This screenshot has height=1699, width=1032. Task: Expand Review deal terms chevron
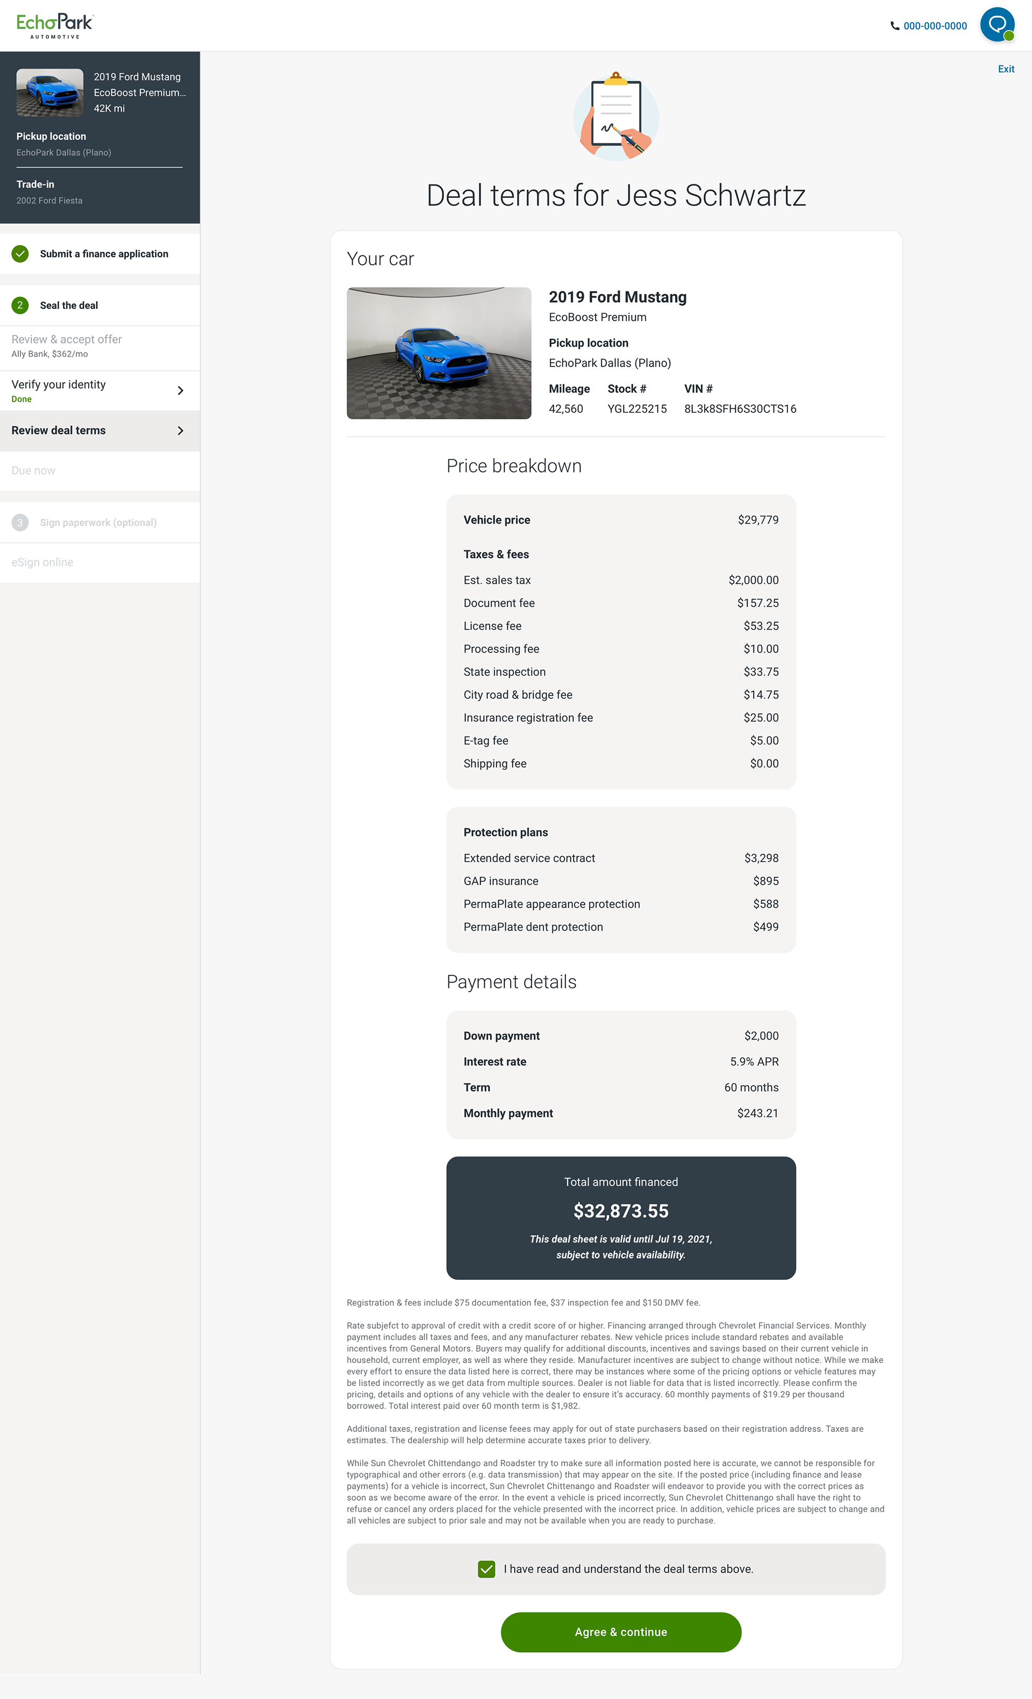click(181, 431)
